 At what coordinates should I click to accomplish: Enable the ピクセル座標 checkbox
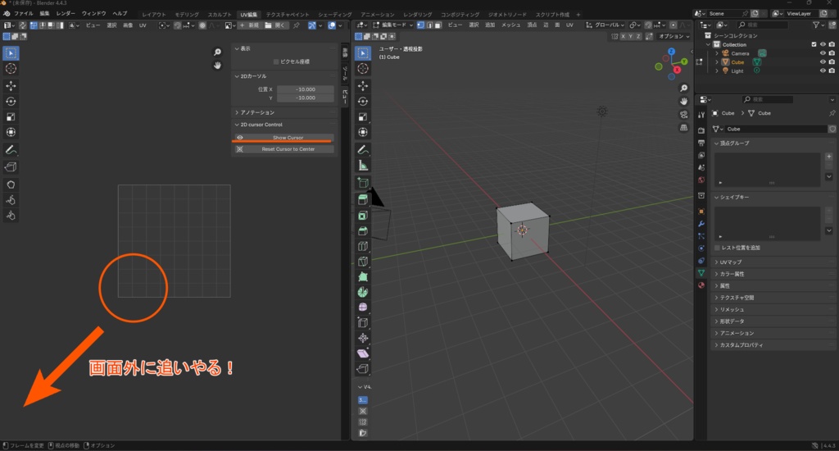click(276, 61)
